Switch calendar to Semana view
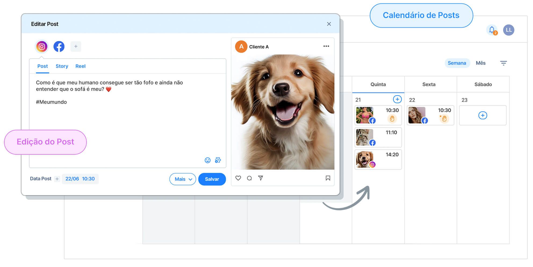Viewport: 533px width, 267px height. [457, 63]
